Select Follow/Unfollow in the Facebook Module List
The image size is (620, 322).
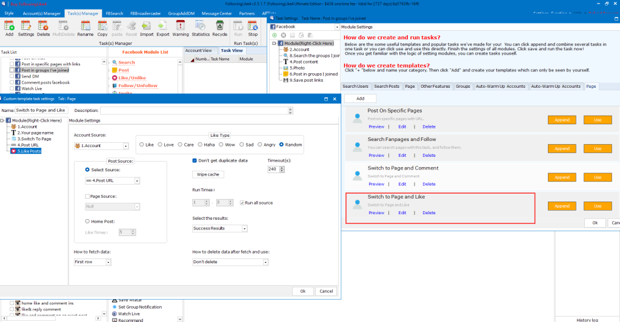(138, 85)
